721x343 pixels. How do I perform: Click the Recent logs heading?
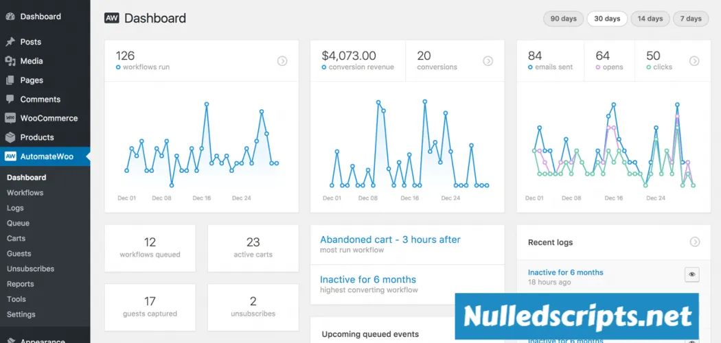(x=551, y=242)
